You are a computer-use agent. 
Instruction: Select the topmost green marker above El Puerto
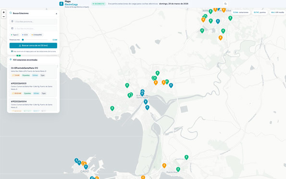point(158,73)
